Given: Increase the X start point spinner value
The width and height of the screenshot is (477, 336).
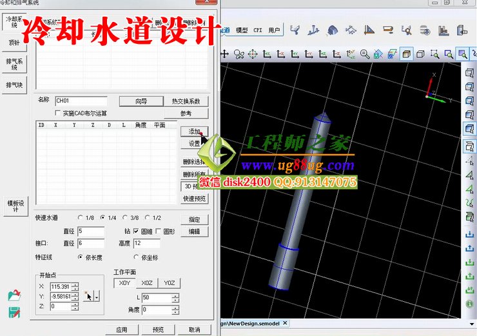Looking at the screenshot, I should point(75,284).
